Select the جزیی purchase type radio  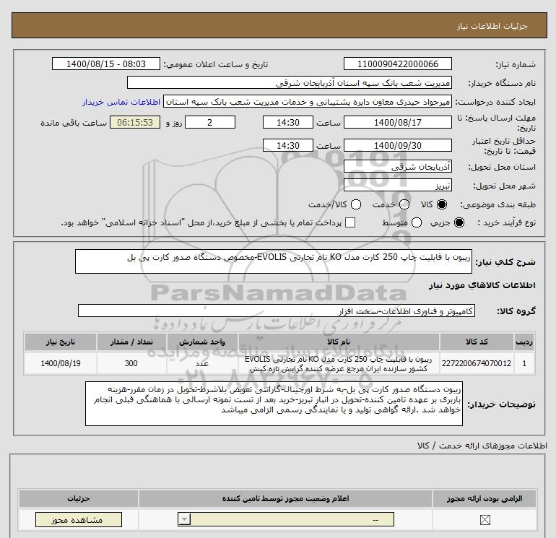[x=459, y=222]
